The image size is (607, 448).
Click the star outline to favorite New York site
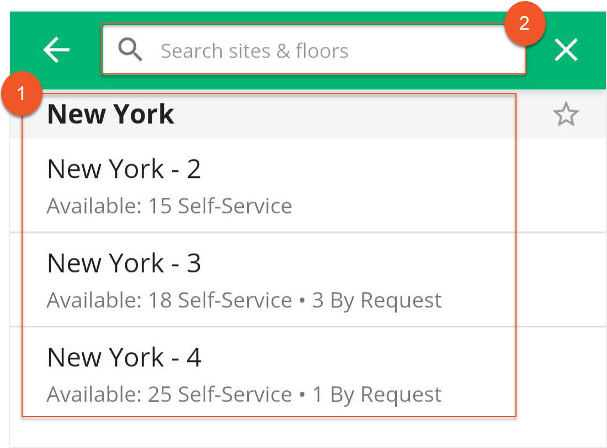click(x=566, y=114)
